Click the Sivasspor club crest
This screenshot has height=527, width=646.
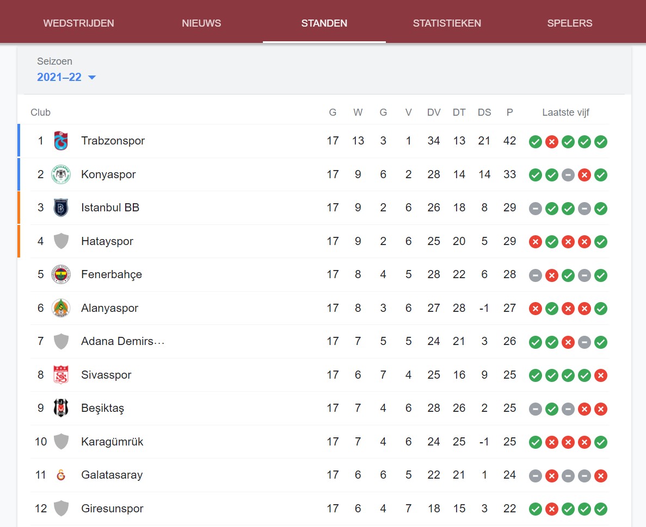click(61, 375)
